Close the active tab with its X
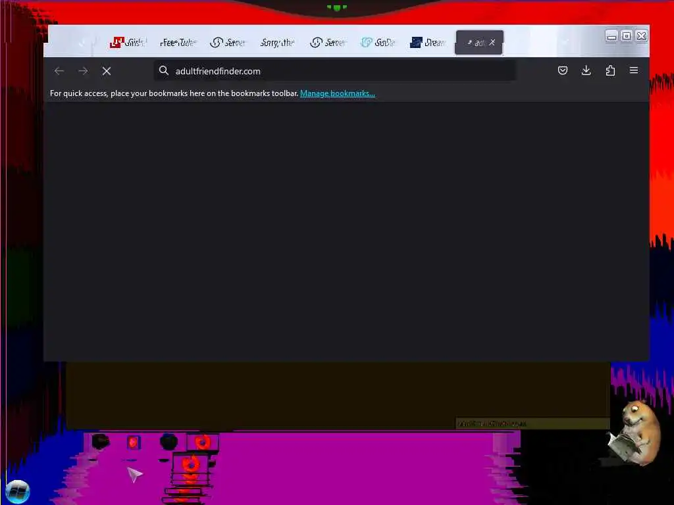The width and height of the screenshot is (674, 505). tap(492, 43)
